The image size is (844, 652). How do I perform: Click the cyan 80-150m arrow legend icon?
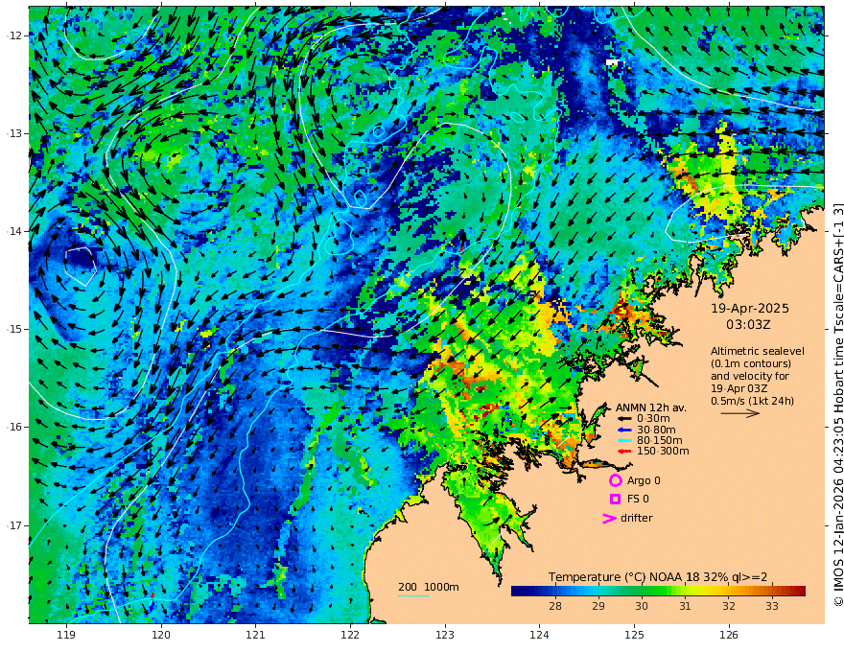coord(623,441)
